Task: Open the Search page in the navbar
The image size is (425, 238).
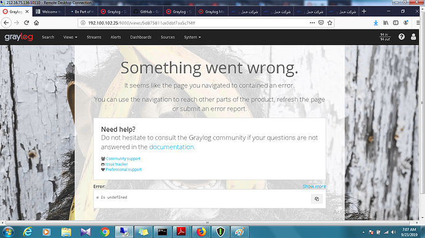Action: click(x=48, y=37)
